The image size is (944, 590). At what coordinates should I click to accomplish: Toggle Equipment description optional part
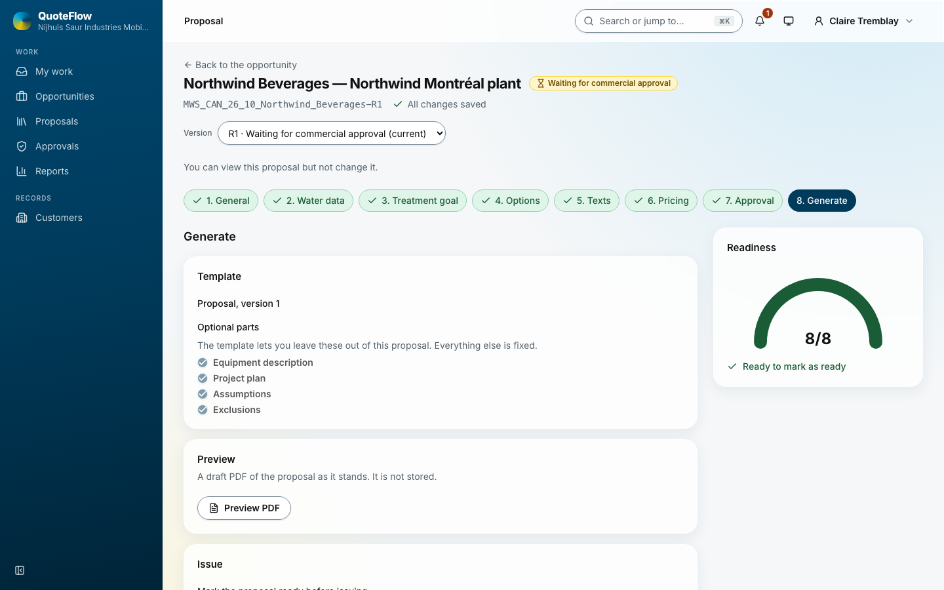(x=203, y=363)
